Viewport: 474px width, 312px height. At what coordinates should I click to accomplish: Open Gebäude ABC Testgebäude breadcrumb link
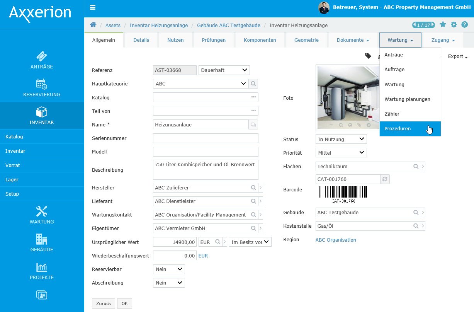(229, 25)
